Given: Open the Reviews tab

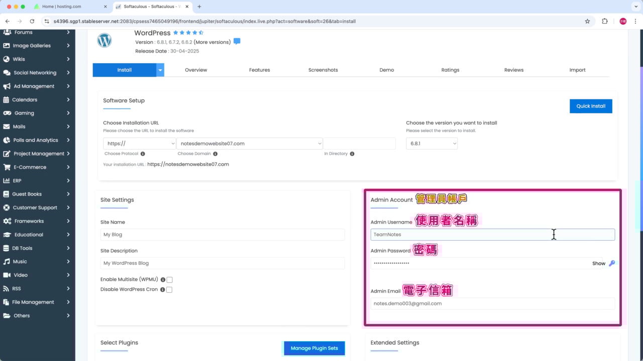Looking at the screenshot, I should tap(513, 70).
